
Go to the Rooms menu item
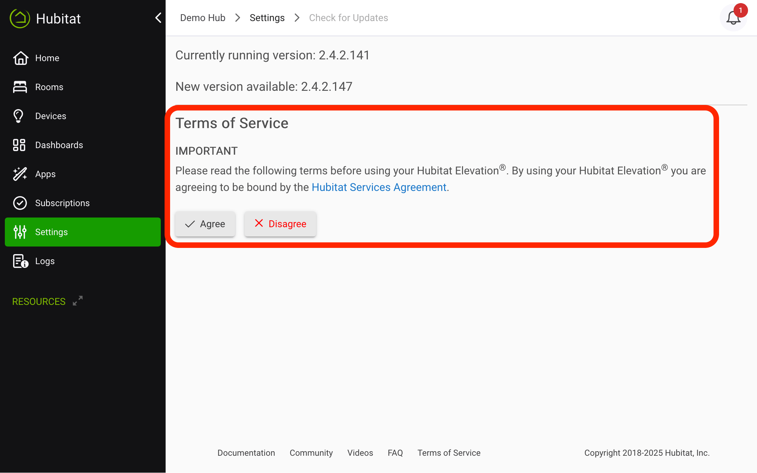click(83, 87)
